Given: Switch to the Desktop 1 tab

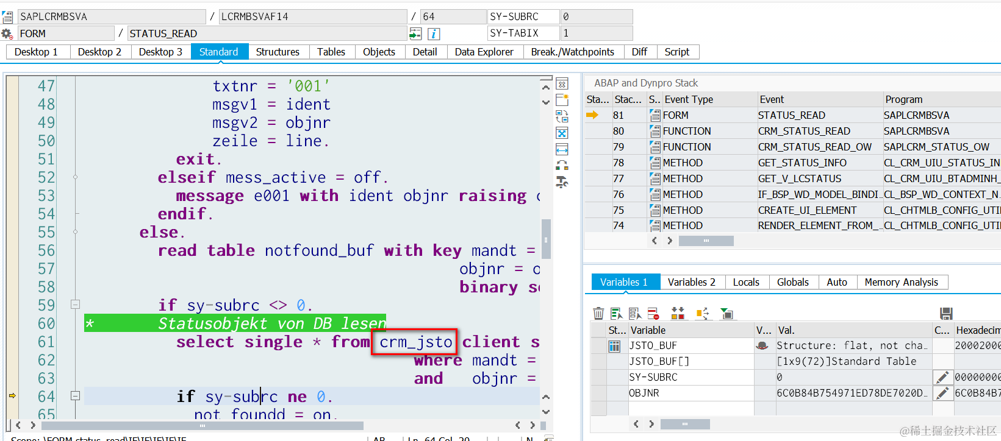Looking at the screenshot, I should 36,52.
